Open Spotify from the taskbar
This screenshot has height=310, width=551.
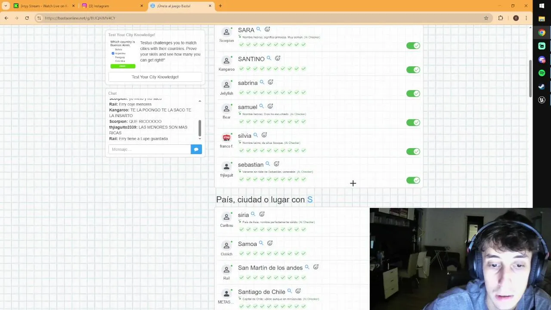coord(542,73)
